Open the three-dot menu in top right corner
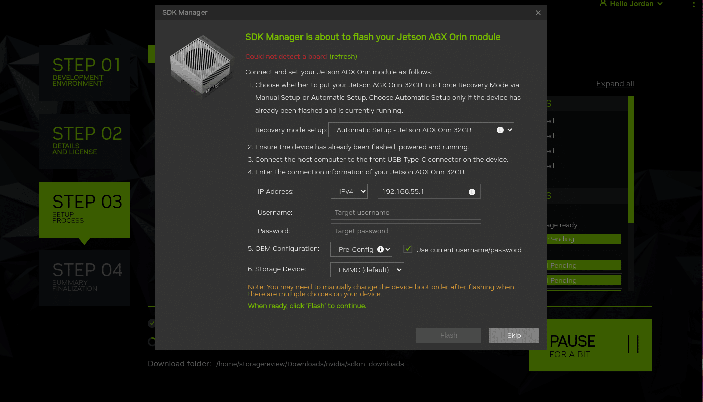Screen dimensions: 703x402 [694, 4]
